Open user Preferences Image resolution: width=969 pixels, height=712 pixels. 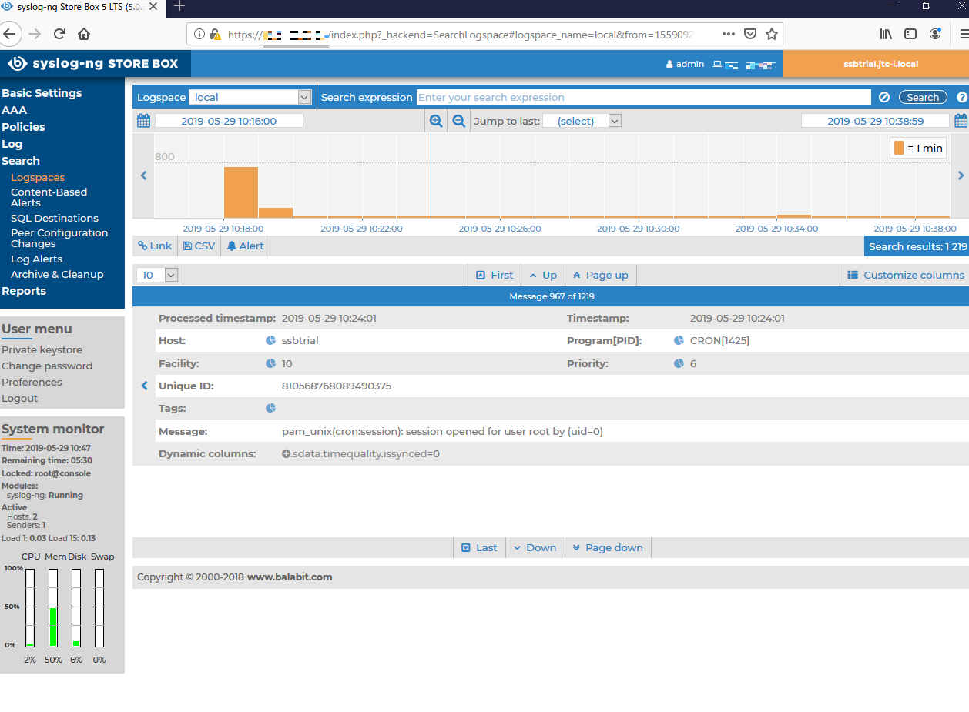click(x=32, y=383)
